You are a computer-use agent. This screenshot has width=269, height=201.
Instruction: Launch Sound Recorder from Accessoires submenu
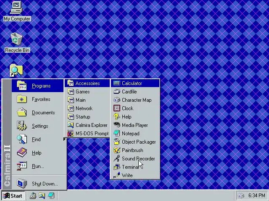click(135, 159)
